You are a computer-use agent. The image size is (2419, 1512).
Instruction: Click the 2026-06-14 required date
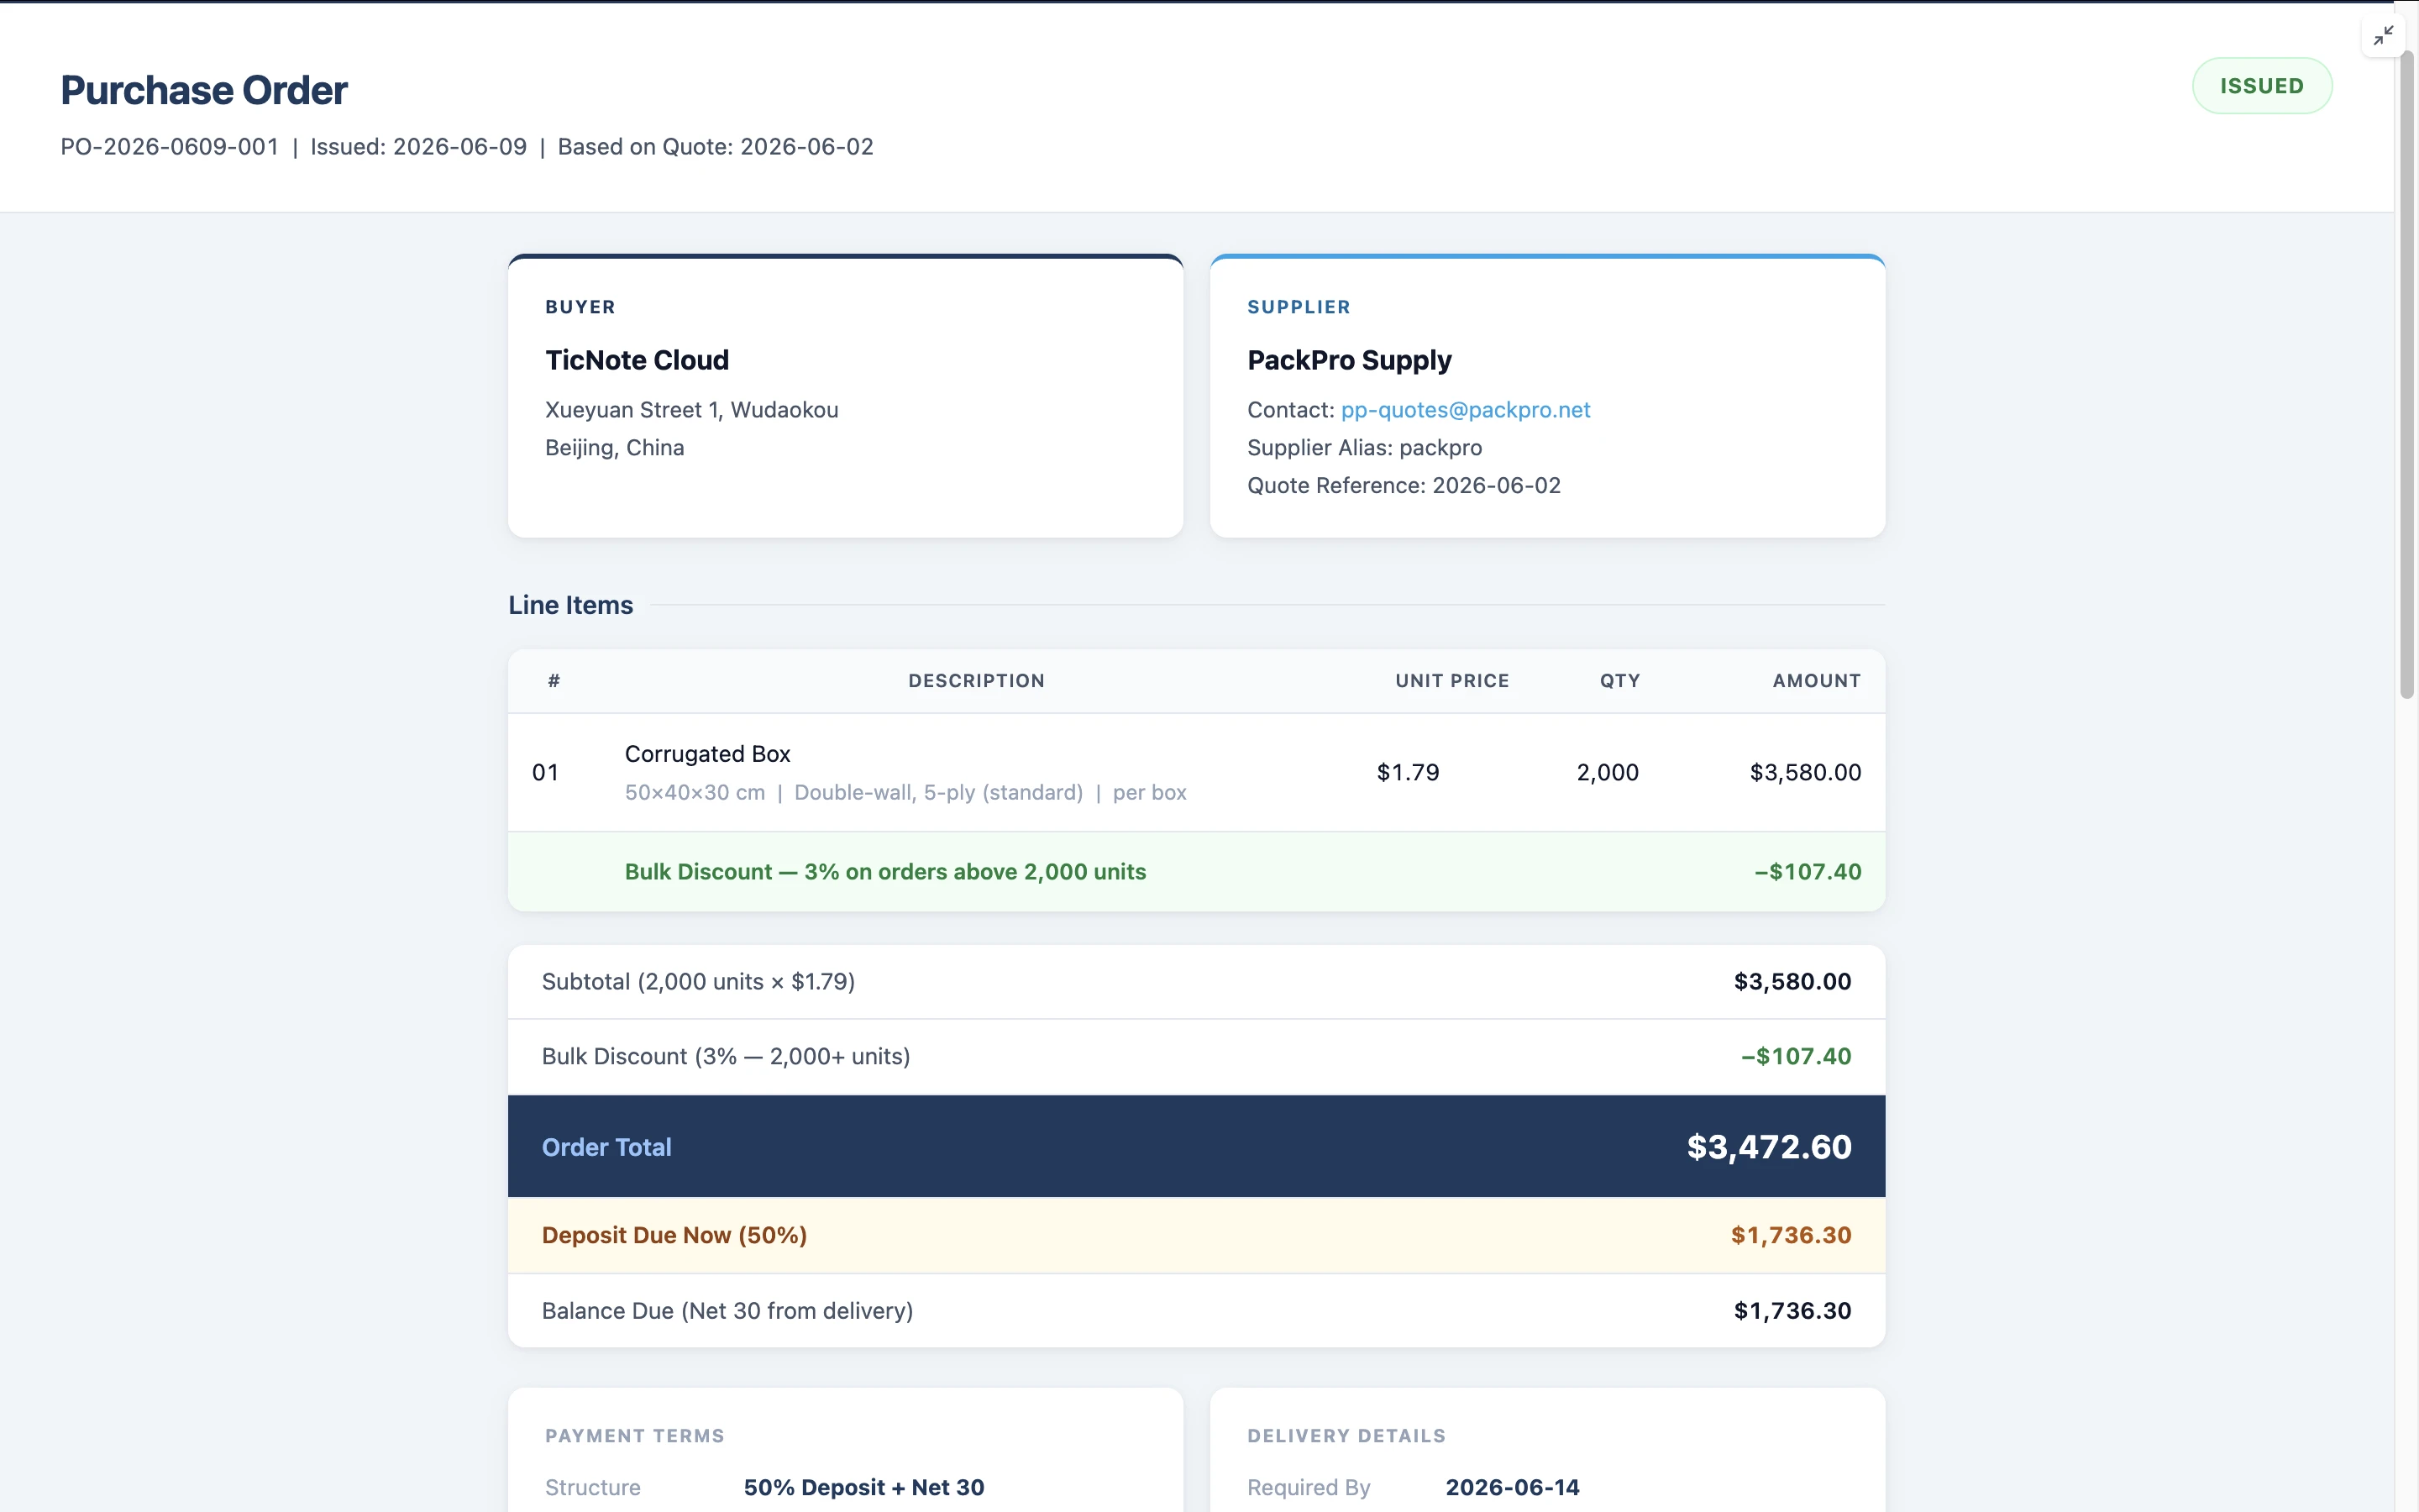click(1513, 1488)
